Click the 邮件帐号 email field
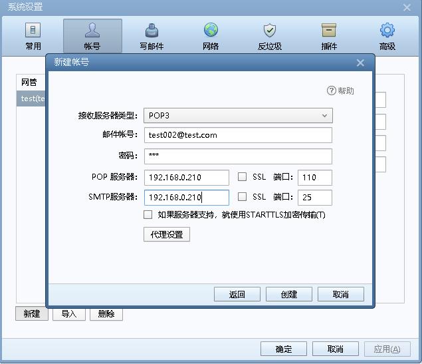This screenshot has width=422, height=364. pos(238,135)
